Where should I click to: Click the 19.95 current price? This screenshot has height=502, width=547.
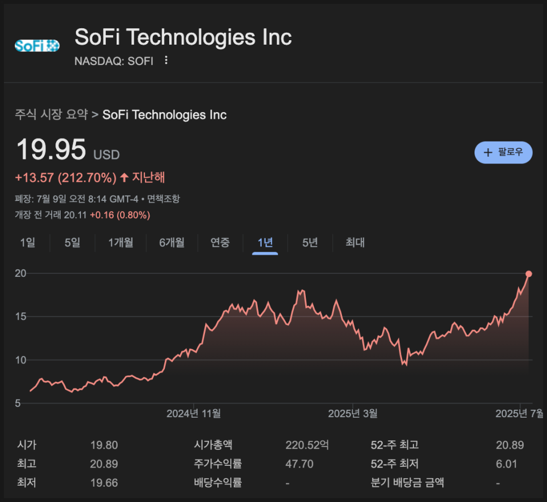point(51,149)
